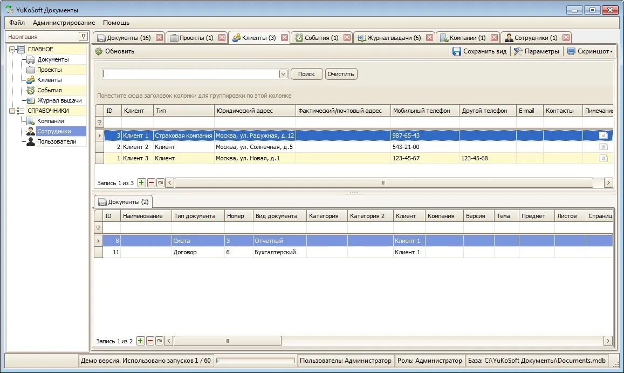Switch to the Компании (1) tab
The width and height of the screenshot is (624, 373).
(x=468, y=38)
